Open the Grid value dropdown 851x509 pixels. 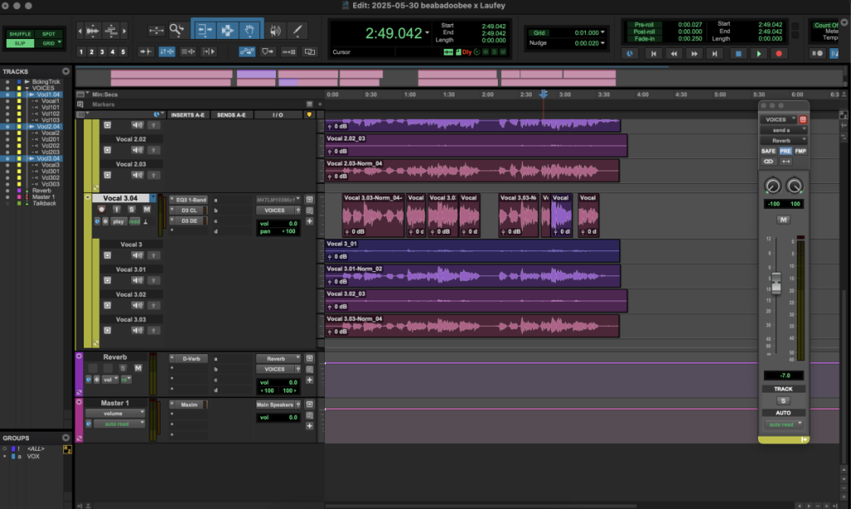[x=603, y=32]
